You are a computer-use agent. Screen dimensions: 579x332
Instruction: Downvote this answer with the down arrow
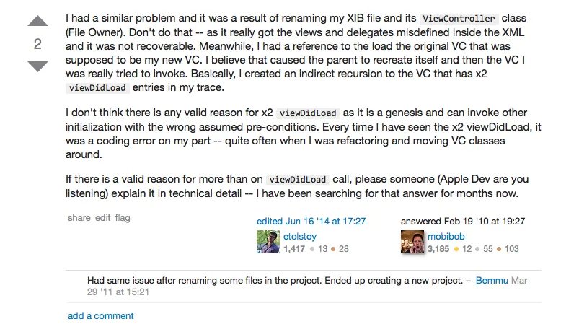37,67
